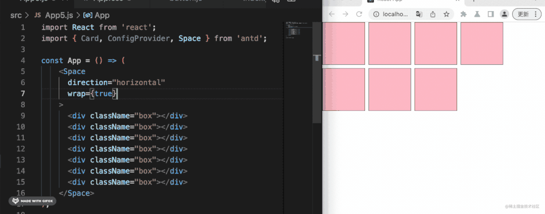Click the closing </Space> tag
Viewport: 545px width, 214px height.
click(76, 193)
